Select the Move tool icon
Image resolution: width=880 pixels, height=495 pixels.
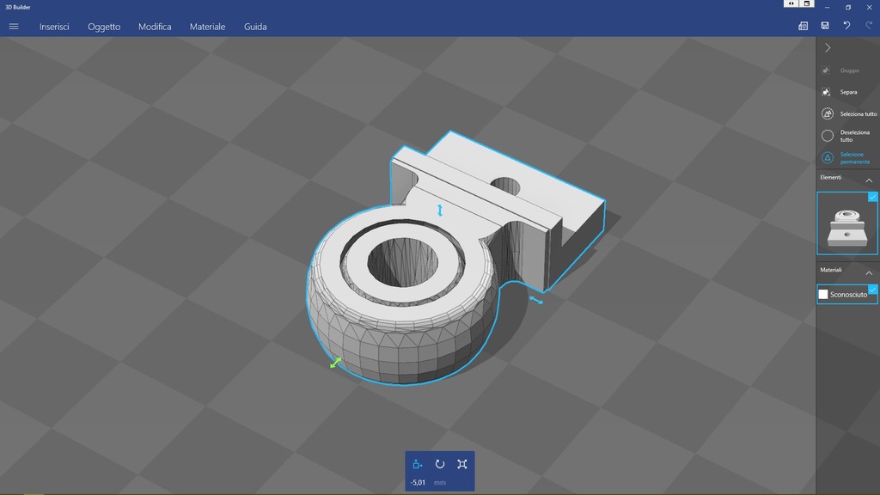418,464
